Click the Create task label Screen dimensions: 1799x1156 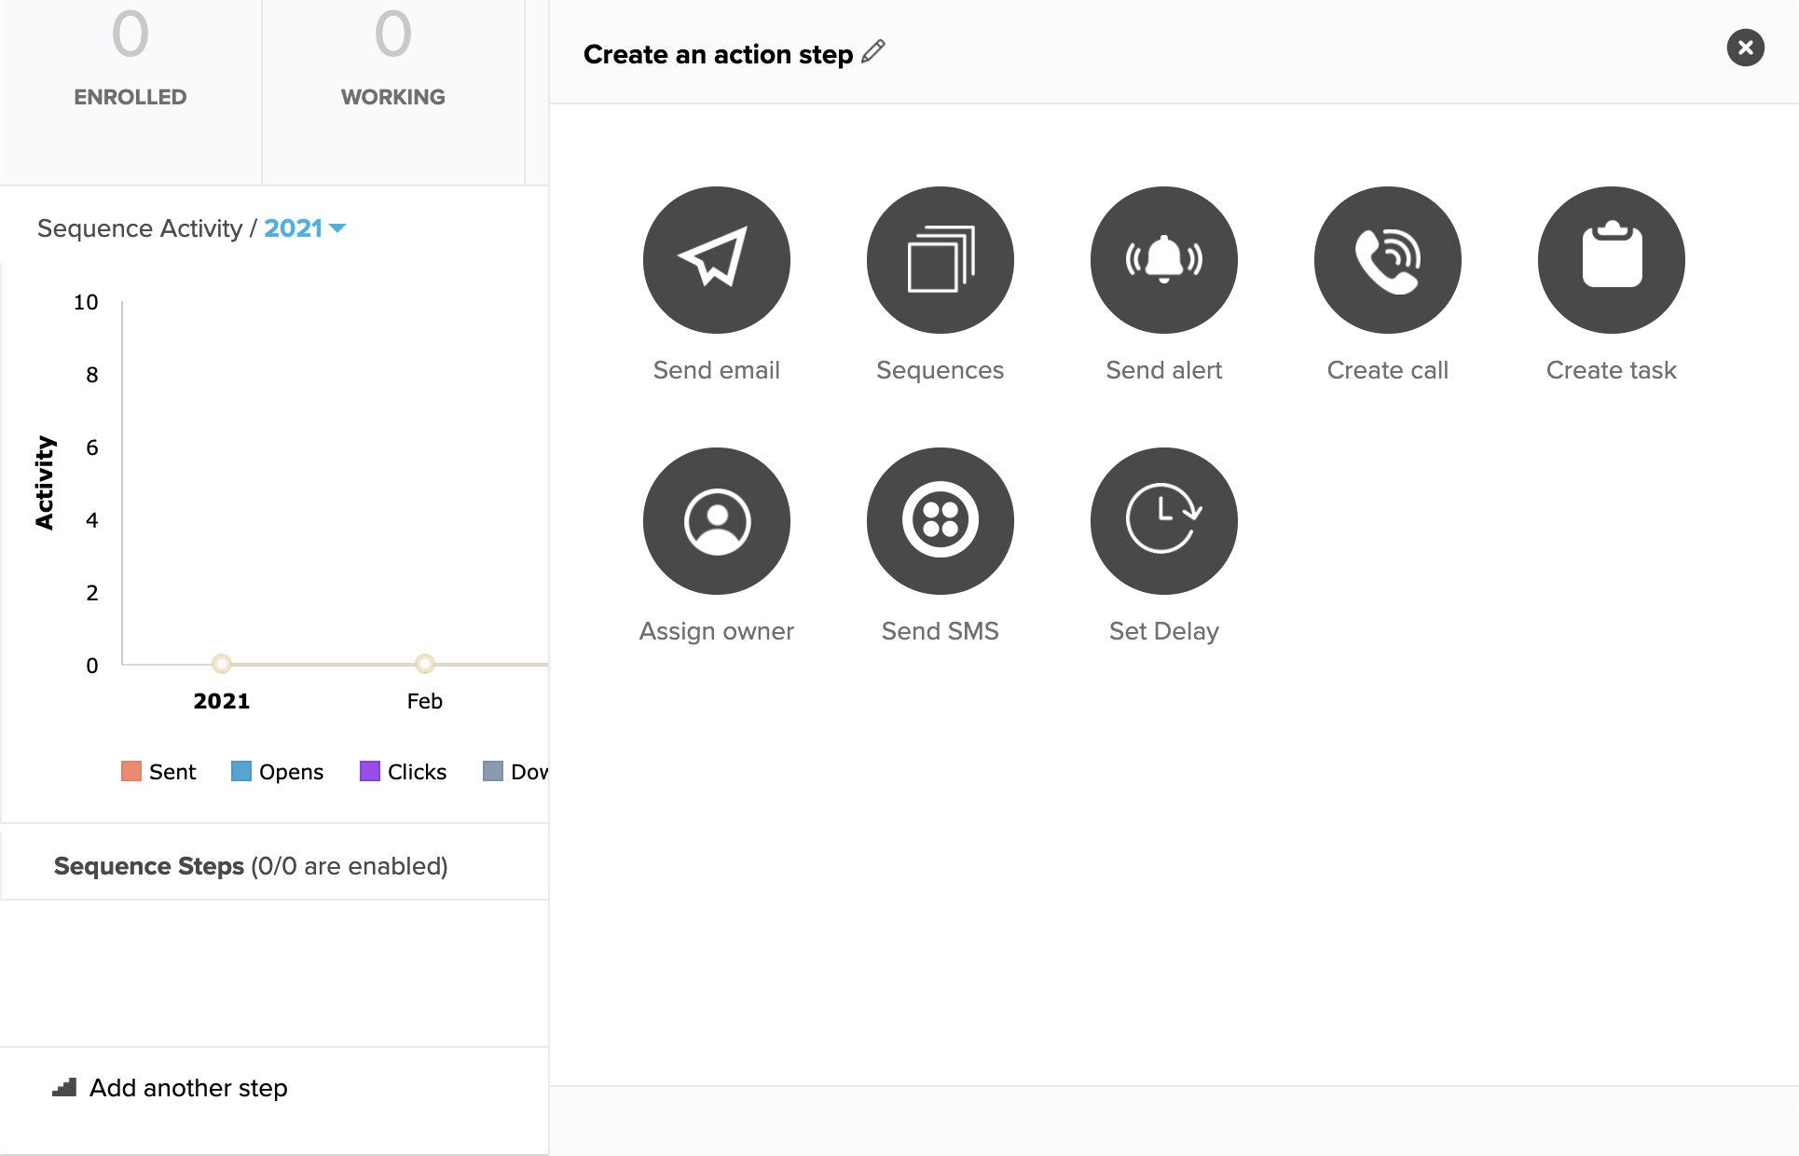(x=1611, y=370)
